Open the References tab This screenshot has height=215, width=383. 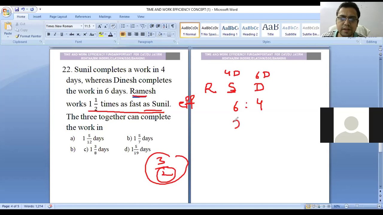(83, 17)
